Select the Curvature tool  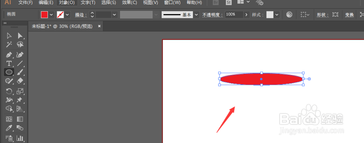[20, 55]
